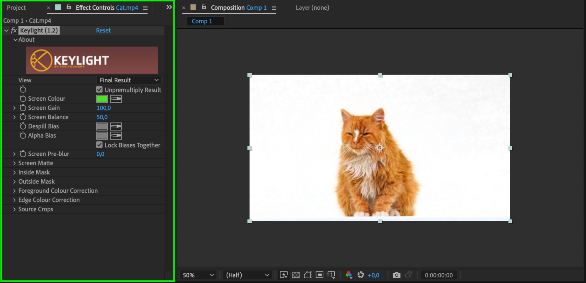Click the Show Channel color icon
The height and width of the screenshot is (283, 586).
349,275
